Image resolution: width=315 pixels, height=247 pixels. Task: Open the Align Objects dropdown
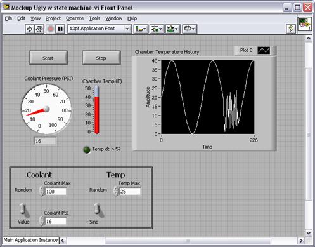141,29
